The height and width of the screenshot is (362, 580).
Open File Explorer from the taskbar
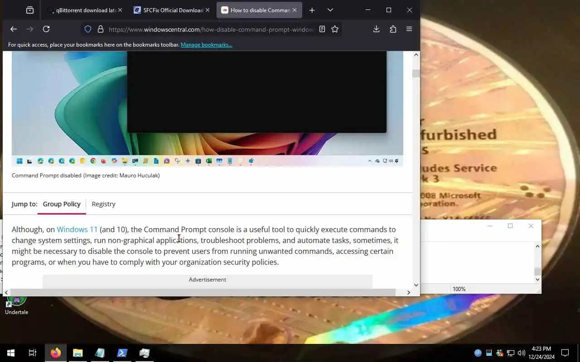tap(78, 353)
